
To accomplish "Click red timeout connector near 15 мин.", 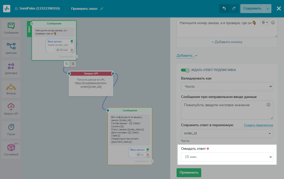I will [x=72, y=50].
